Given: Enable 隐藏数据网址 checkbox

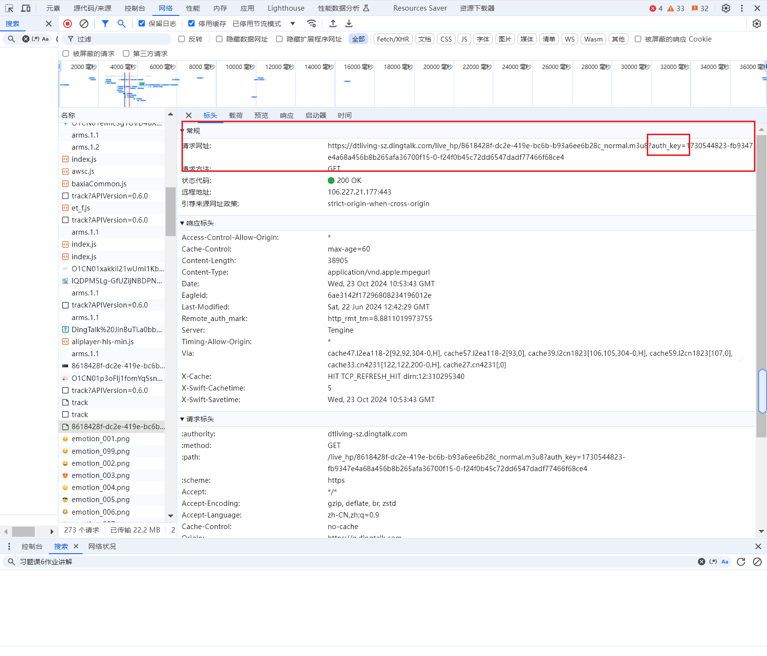Looking at the screenshot, I should 219,39.
